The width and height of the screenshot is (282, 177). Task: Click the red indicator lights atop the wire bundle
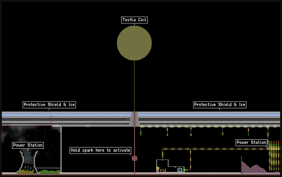(274, 142)
